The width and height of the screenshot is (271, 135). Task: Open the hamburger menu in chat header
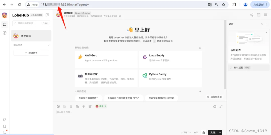point(266,15)
